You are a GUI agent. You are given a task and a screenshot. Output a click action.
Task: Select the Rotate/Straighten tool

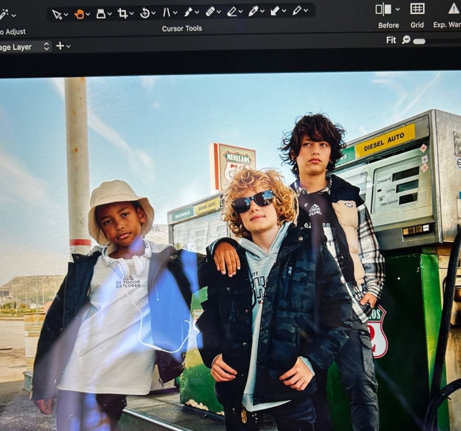point(145,13)
